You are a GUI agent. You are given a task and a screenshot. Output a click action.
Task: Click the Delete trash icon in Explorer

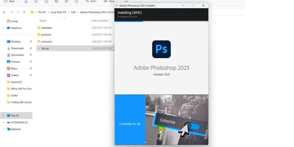tap(76, 1)
